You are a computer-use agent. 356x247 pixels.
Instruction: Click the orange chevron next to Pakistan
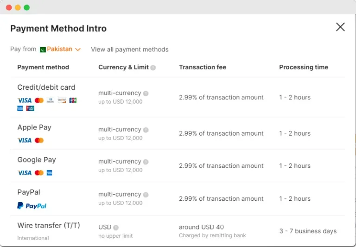pyautogui.click(x=78, y=49)
